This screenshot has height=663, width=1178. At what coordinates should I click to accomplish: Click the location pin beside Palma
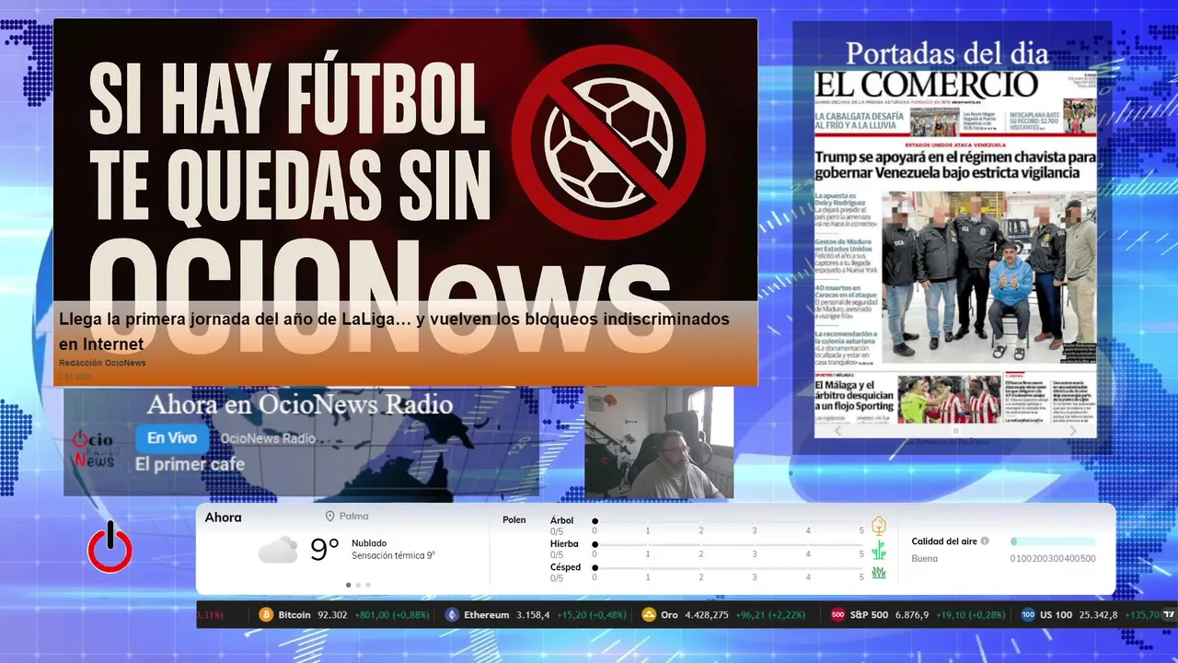(x=329, y=517)
